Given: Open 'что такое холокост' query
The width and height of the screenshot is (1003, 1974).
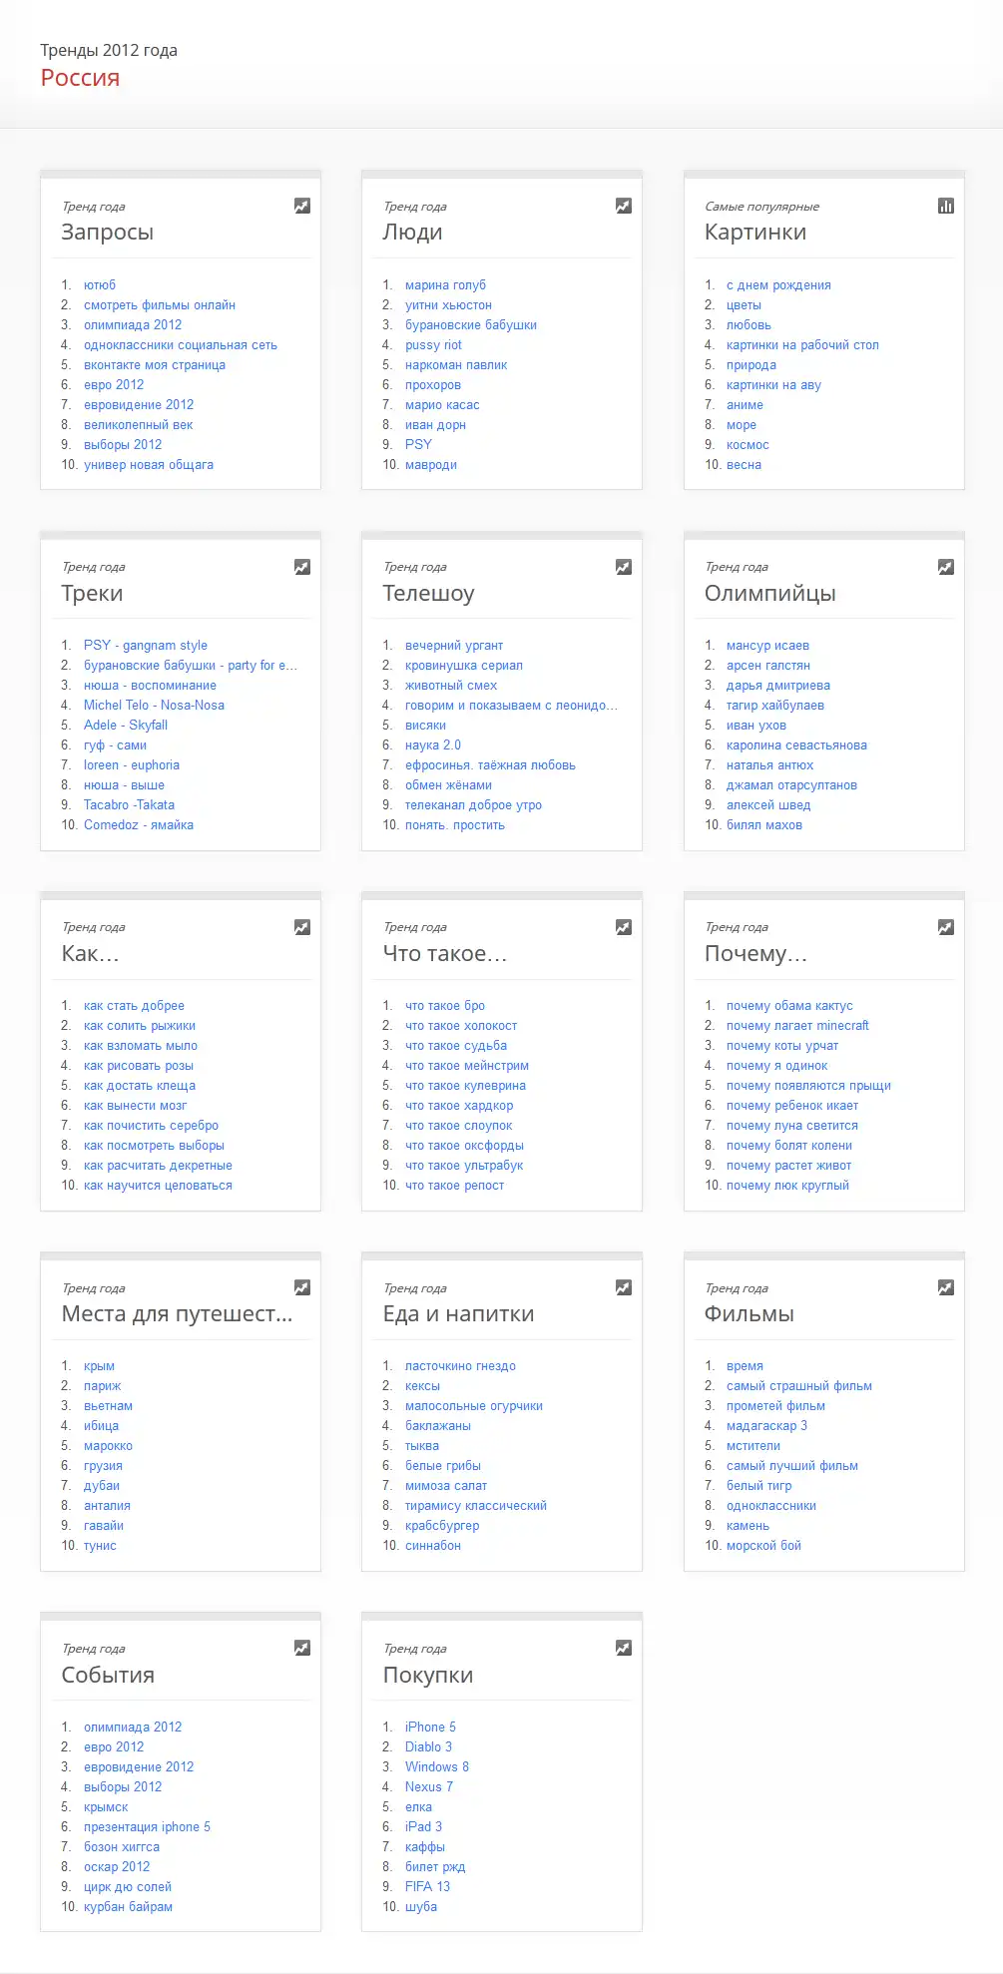Looking at the screenshot, I should (461, 1025).
